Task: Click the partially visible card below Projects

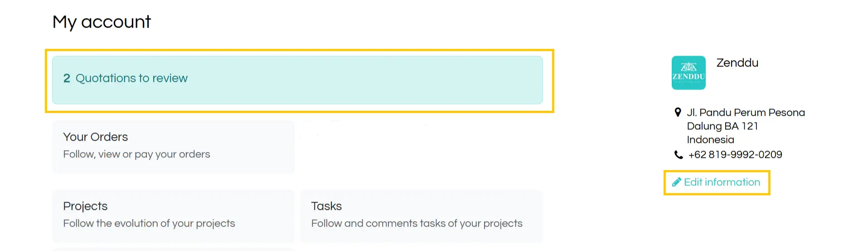Action: pyautogui.click(x=174, y=249)
